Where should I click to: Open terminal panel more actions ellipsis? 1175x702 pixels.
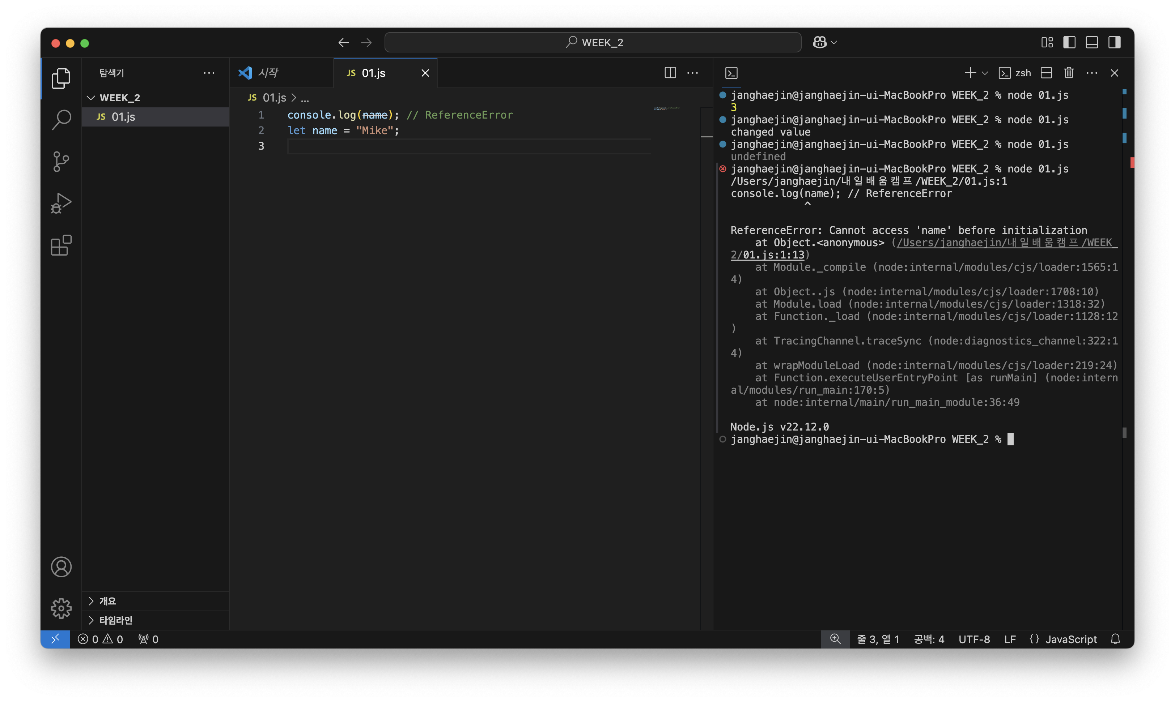click(1092, 72)
